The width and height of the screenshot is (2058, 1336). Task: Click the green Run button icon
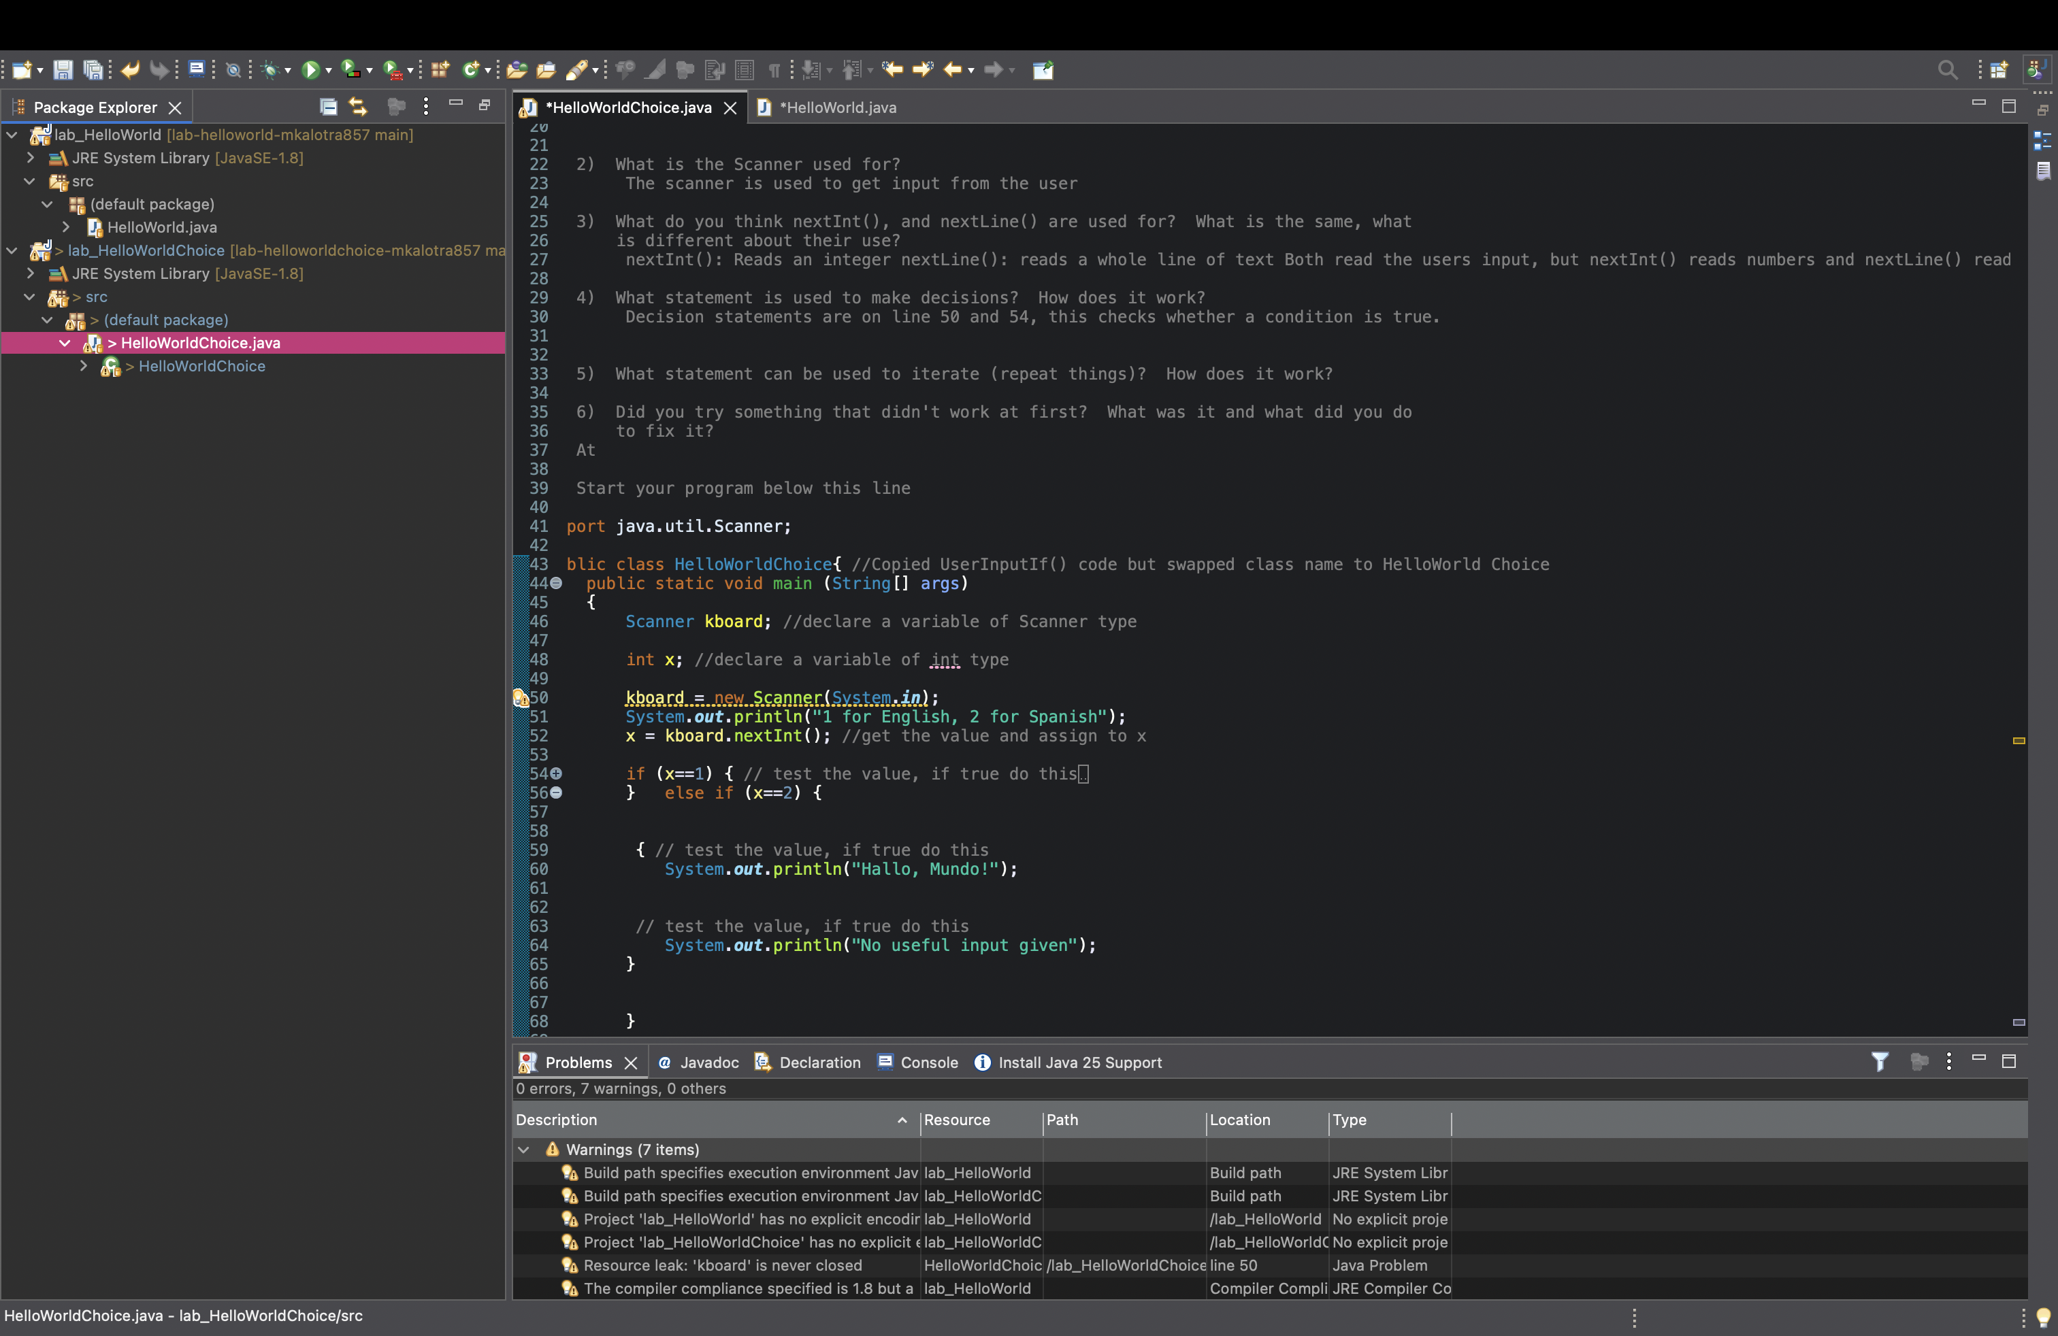point(310,70)
